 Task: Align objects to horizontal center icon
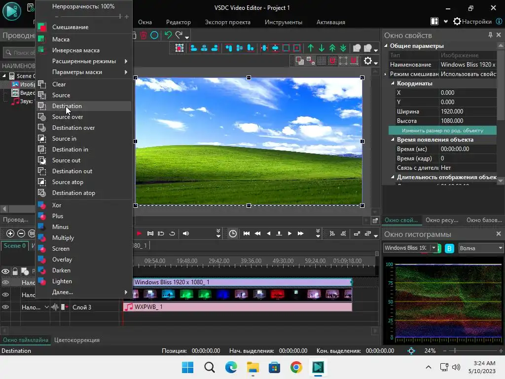pyautogui.click(x=204, y=48)
